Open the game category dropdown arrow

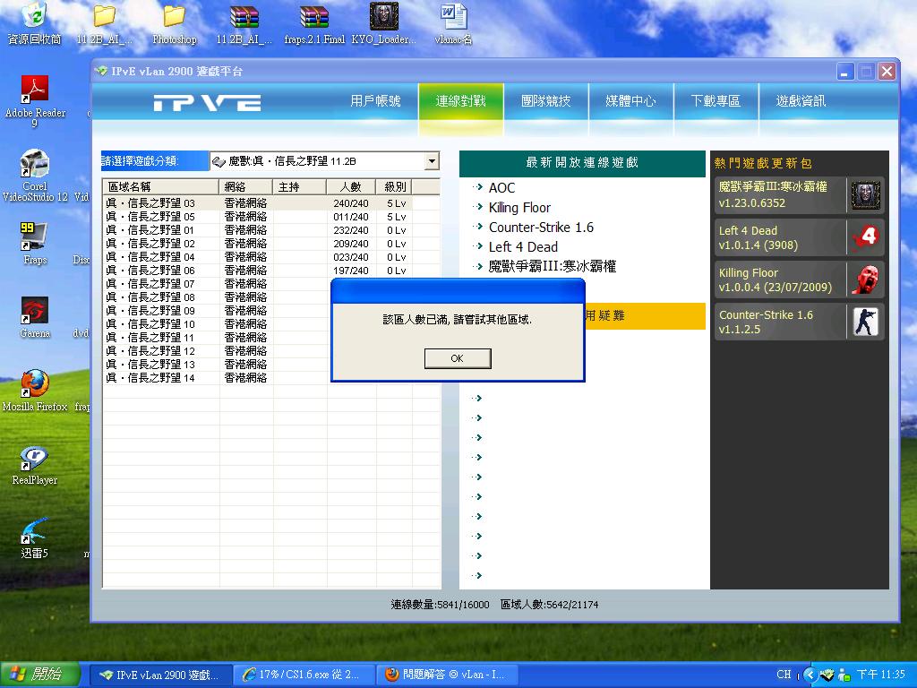[x=432, y=161]
